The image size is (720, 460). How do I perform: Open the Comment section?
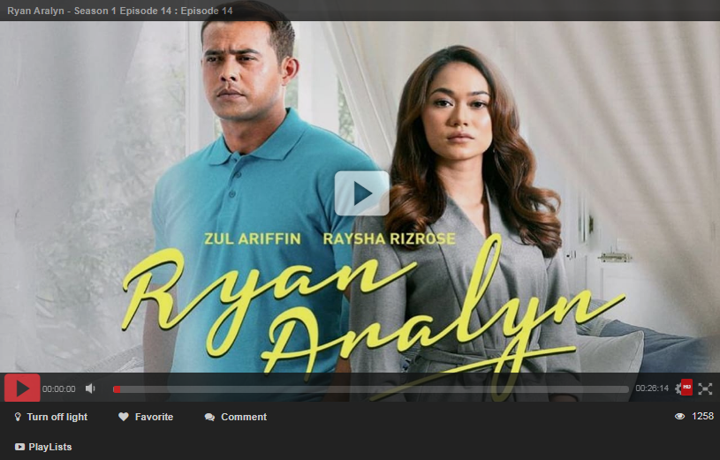[x=236, y=417]
